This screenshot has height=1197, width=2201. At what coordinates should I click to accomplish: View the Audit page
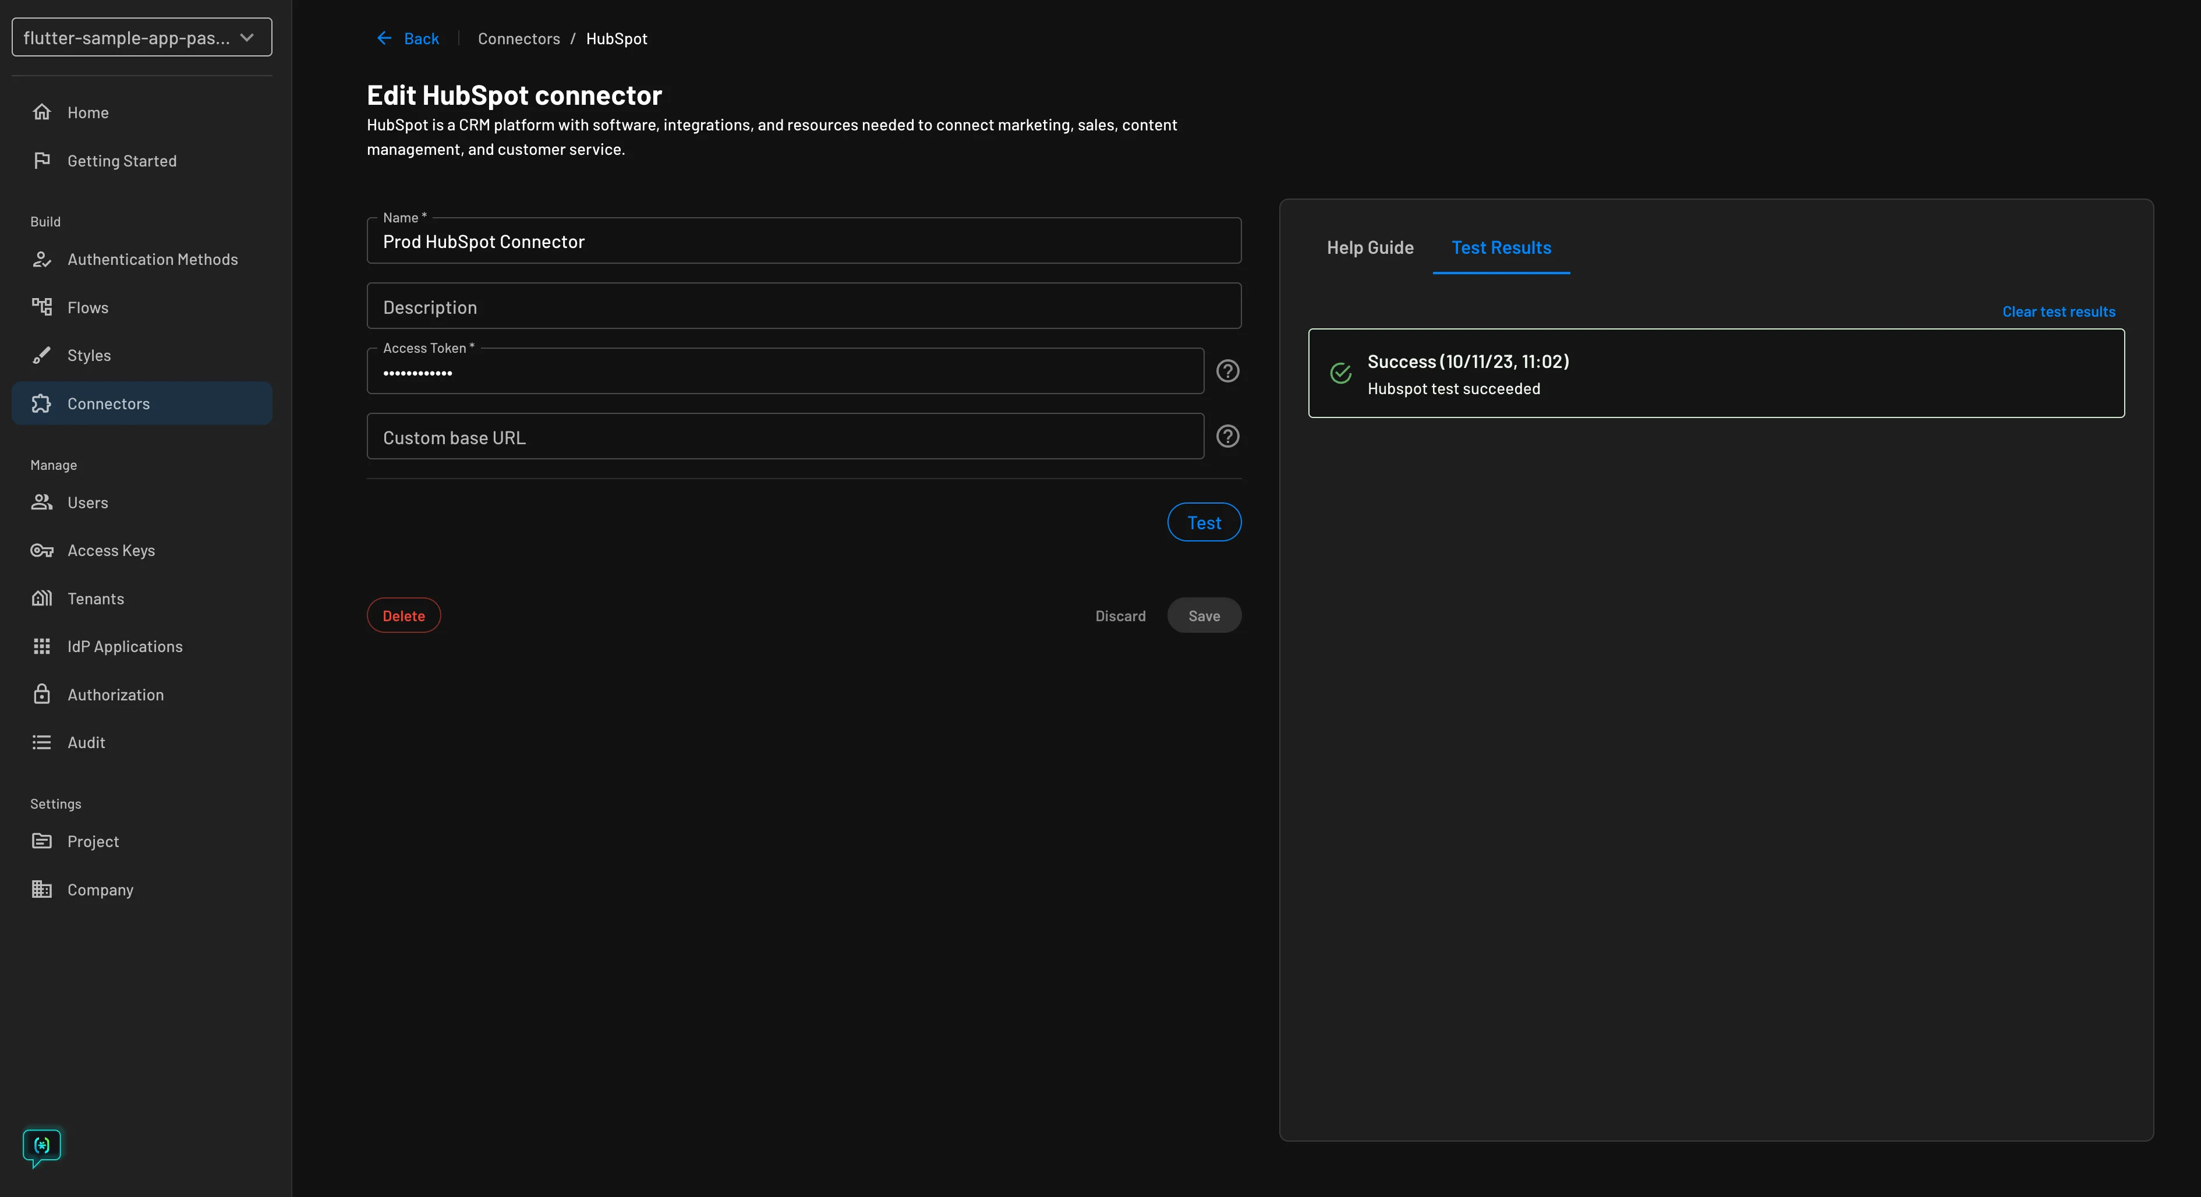142,742
